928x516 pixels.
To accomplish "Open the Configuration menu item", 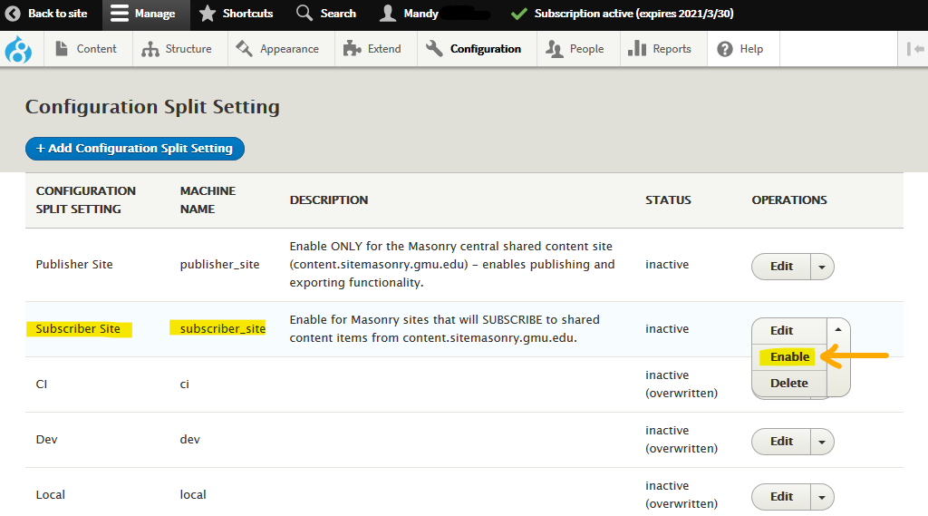I will click(477, 49).
